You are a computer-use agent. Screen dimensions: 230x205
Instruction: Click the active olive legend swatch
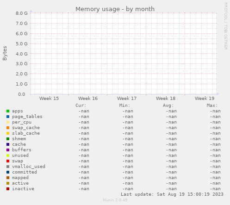tap(8, 183)
